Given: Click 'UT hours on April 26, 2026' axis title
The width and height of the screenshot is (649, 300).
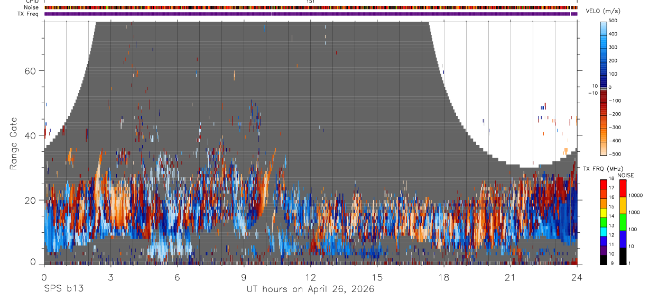Looking at the screenshot, I should pyautogui.click(x=310, y=289).
